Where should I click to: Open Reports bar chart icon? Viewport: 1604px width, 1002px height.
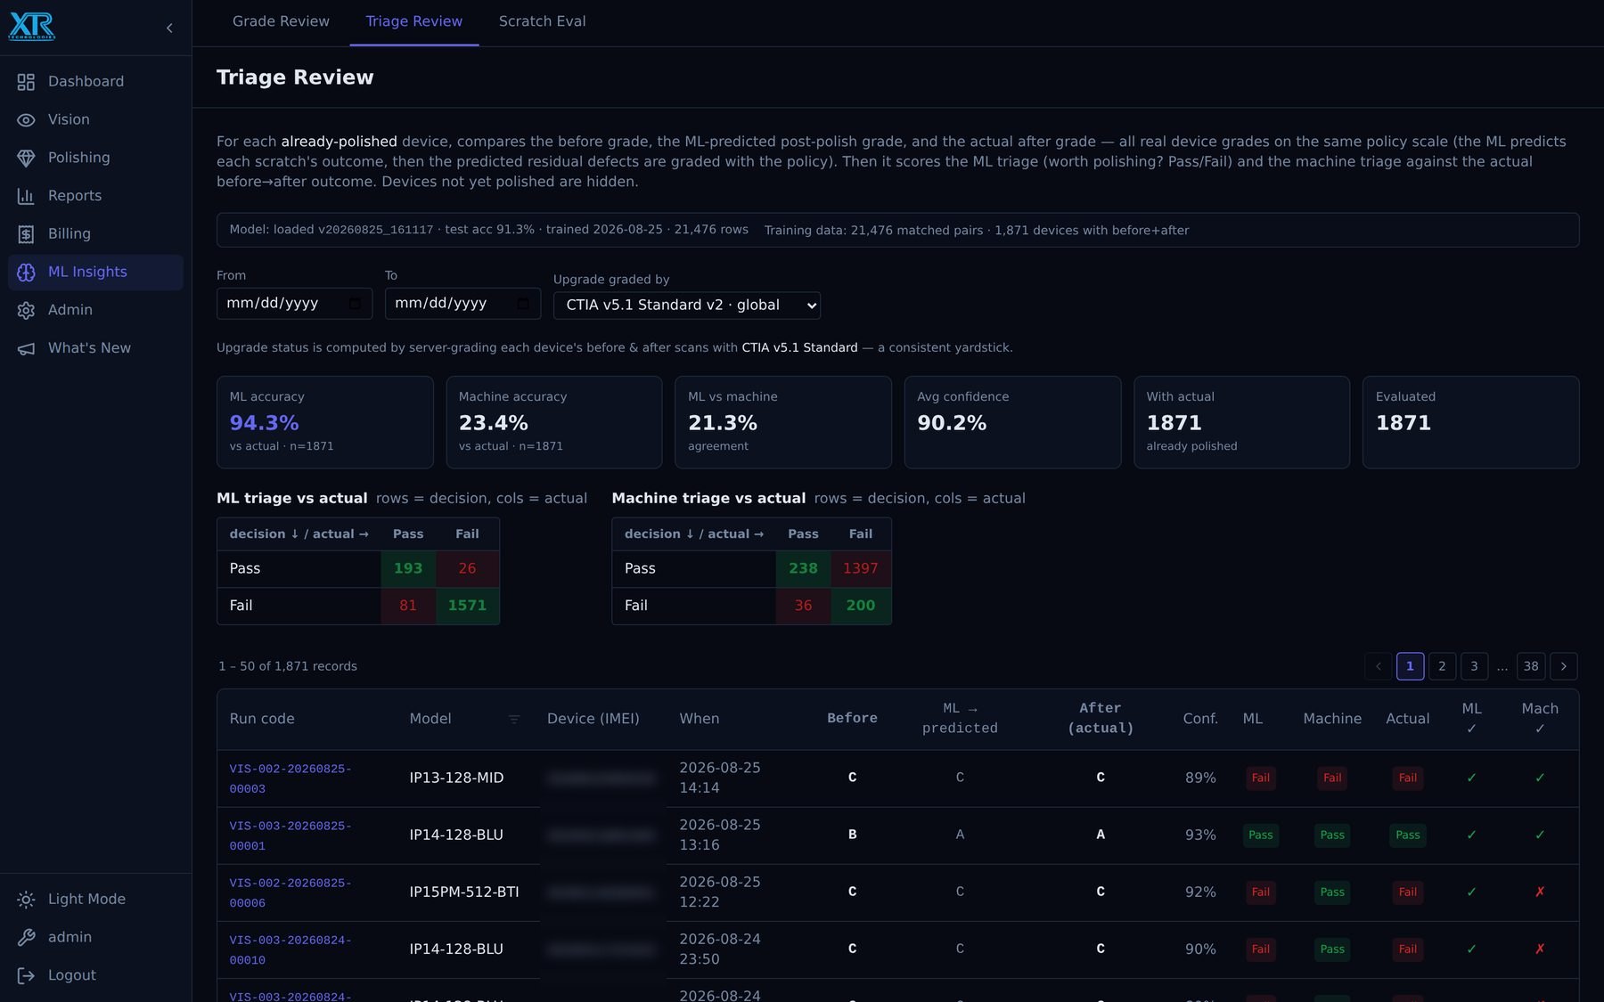point(26,196)
